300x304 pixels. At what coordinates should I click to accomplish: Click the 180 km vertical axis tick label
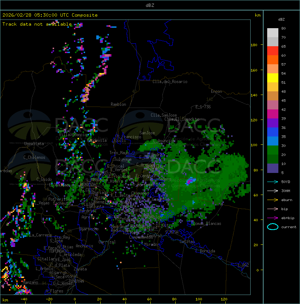coord(254,45)
